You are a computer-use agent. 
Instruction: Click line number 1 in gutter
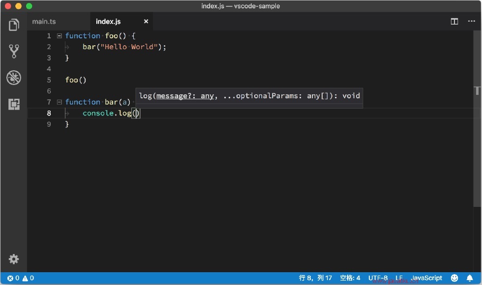(49, 35)
